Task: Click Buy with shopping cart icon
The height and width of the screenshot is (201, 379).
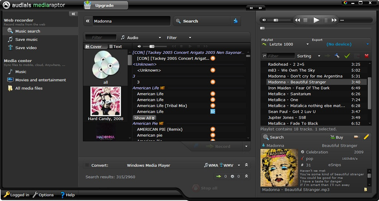Action: click(x=337, y=137)
